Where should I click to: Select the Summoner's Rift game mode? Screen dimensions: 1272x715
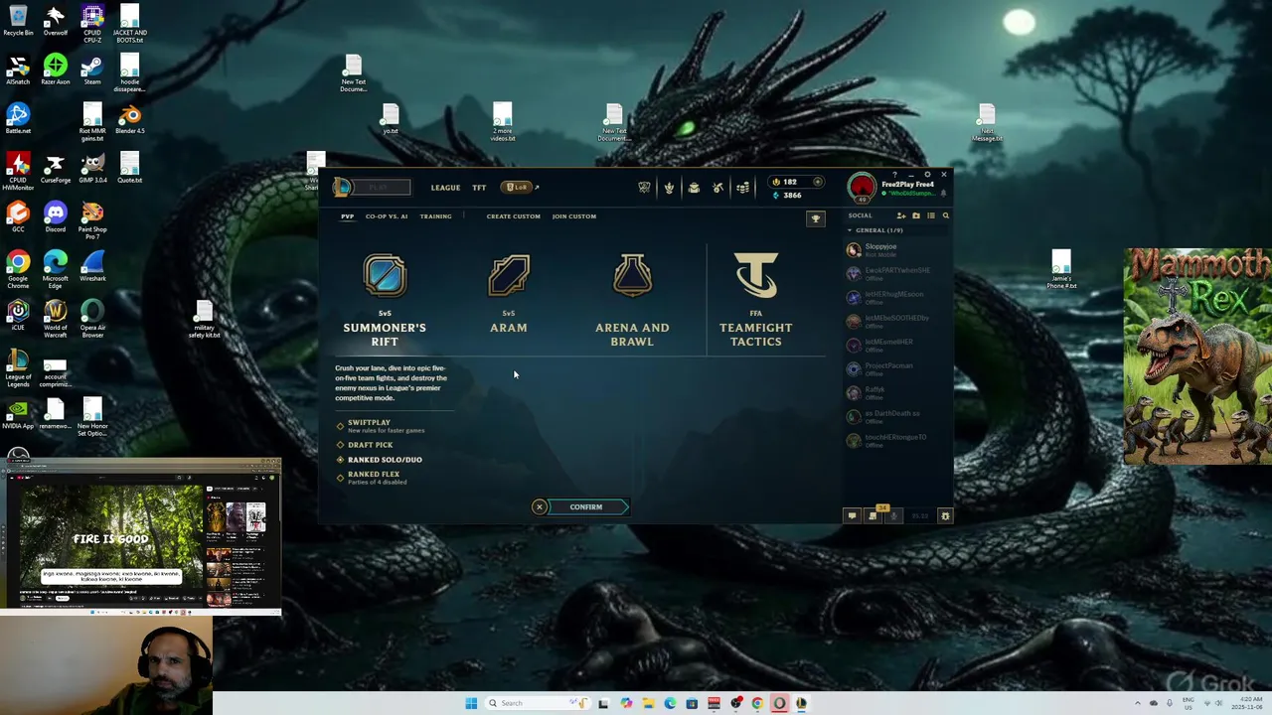tap(385, 302)
